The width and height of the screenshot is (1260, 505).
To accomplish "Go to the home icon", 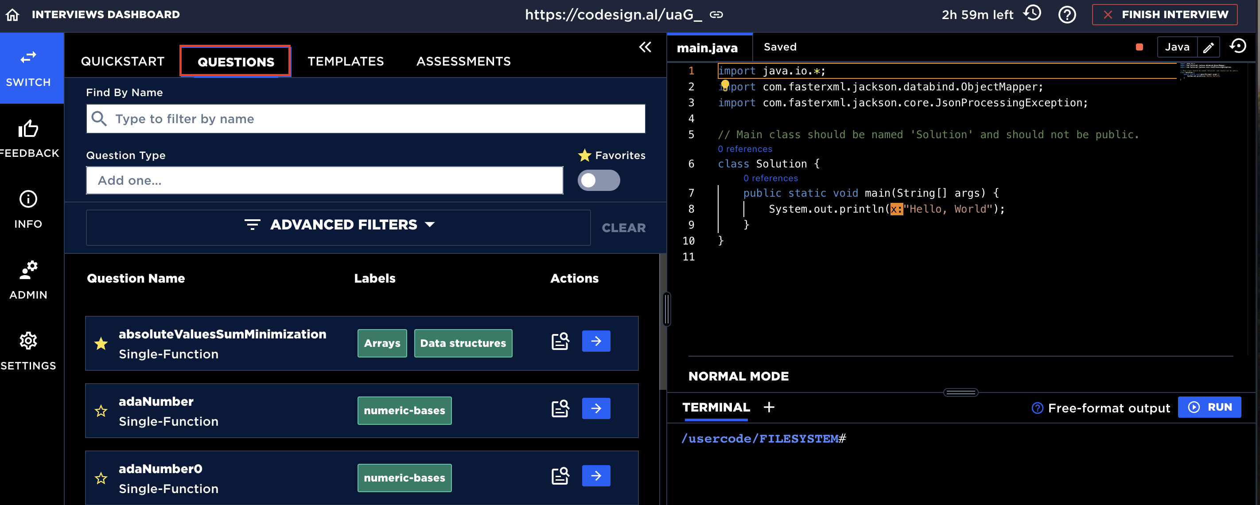I will tap(13, 15).
